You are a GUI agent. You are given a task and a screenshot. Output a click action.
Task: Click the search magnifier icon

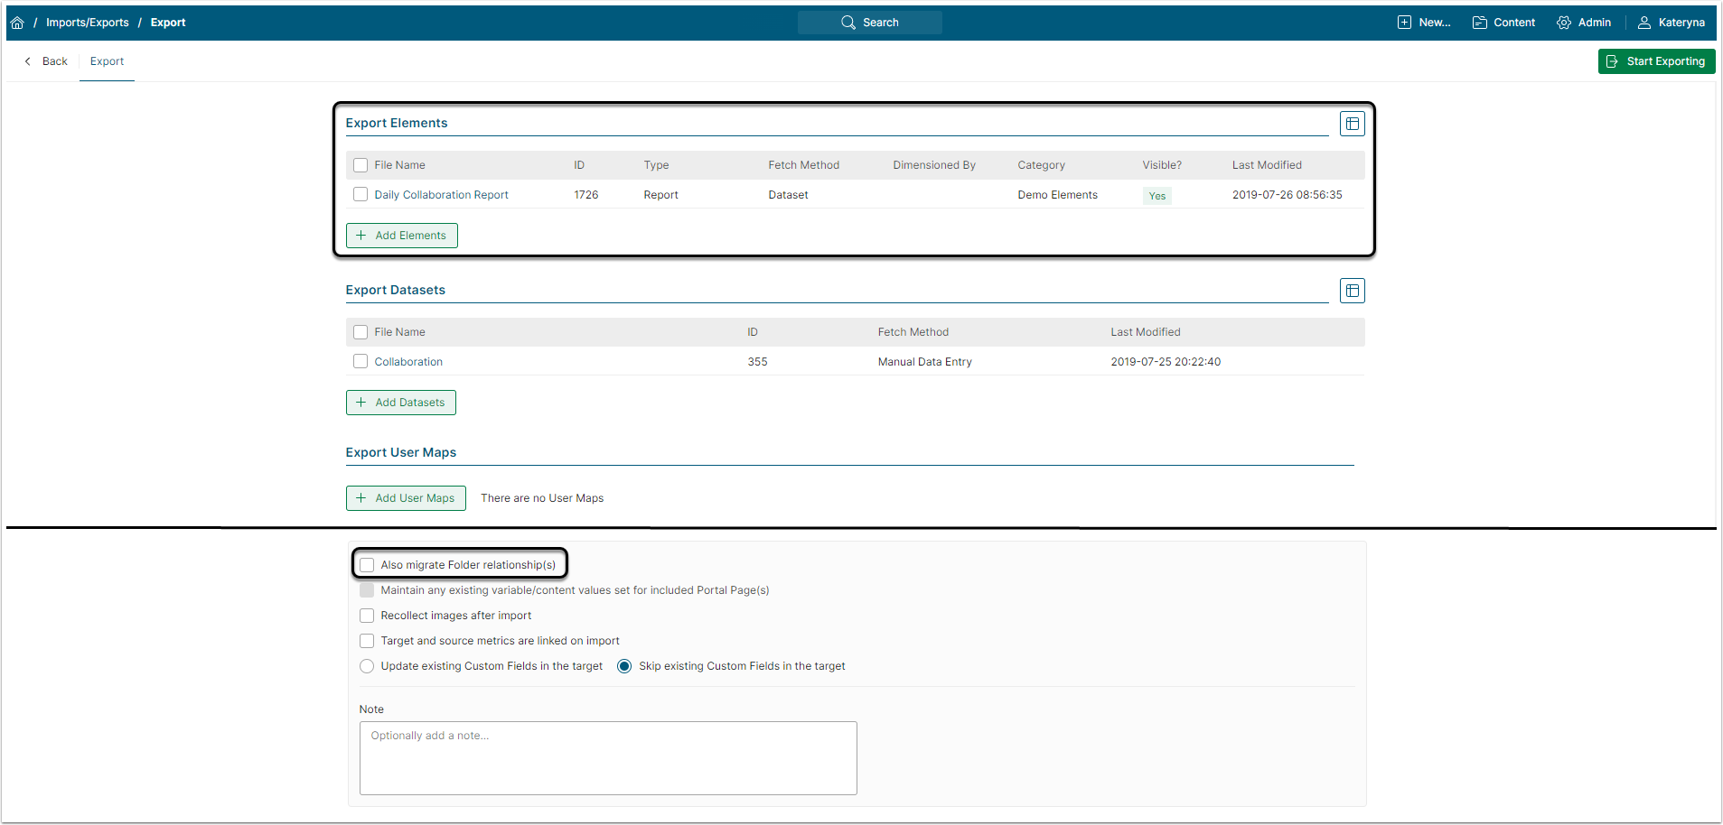(x=847, y=23)
